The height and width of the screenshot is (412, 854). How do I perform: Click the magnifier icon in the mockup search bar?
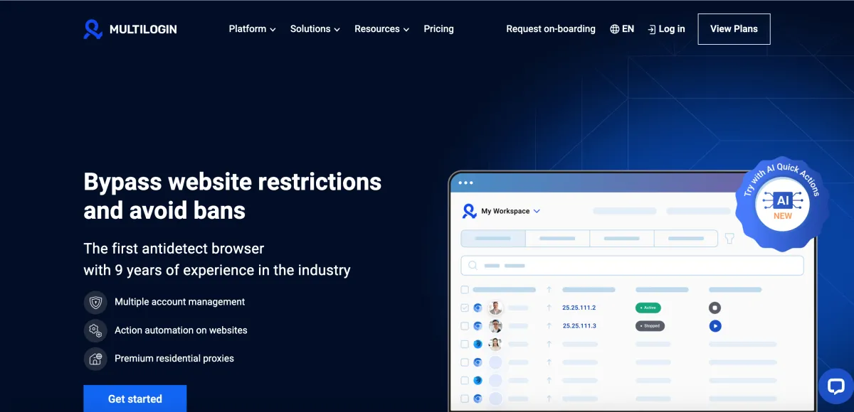[473, 266]
